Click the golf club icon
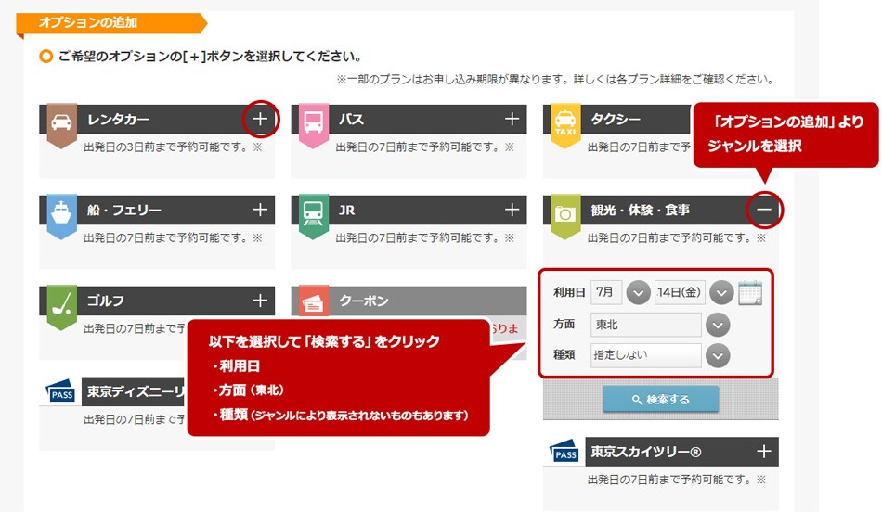The height and width of the screenshot is (512, 882). (x=61, y=303)
